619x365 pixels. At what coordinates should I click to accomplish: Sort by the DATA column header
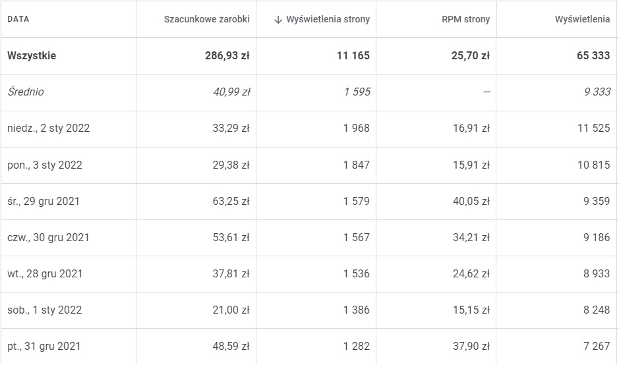coord(18,19)
